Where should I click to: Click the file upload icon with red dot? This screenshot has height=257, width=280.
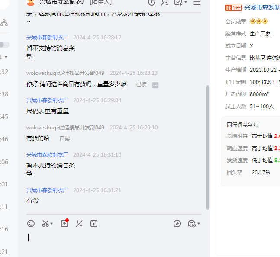64,223
